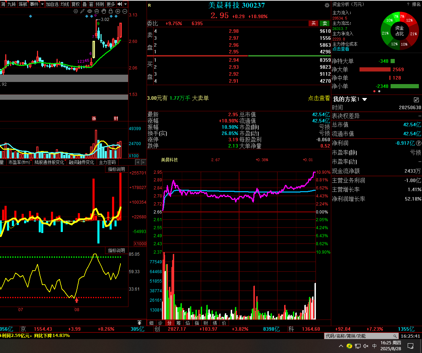422x353 pixels.
Task: Expand dropdown at end of chart toolbar
Action: [x=126, y=4]
